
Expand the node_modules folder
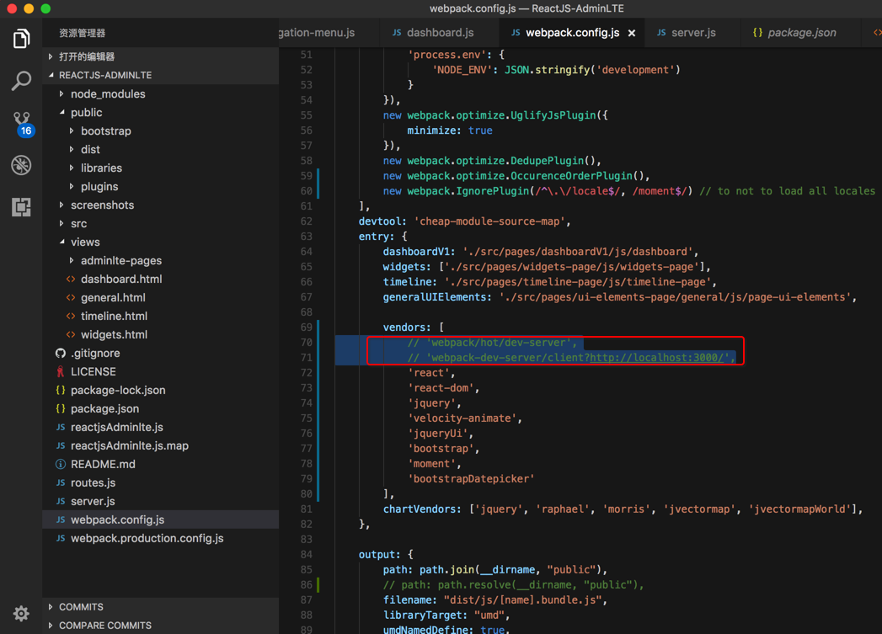107,94
